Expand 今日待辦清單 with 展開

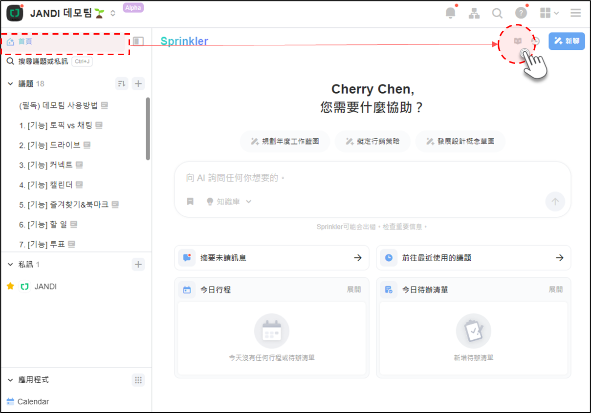pos(556,289)
